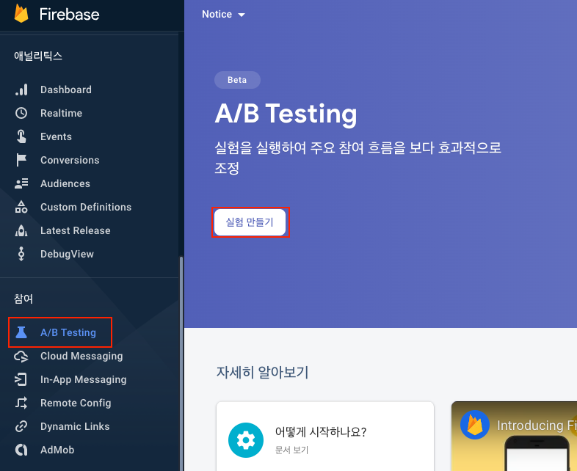Image resolution: width=577 pixels, height=471 pixels.
Task: Open the 문서 보기 docs link
Action: pyautogui.click(x=292, y=450)
